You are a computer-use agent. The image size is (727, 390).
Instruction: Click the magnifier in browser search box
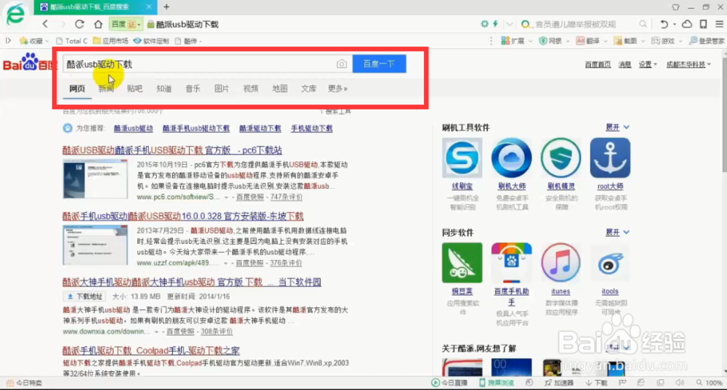click(x=643, y=24)
